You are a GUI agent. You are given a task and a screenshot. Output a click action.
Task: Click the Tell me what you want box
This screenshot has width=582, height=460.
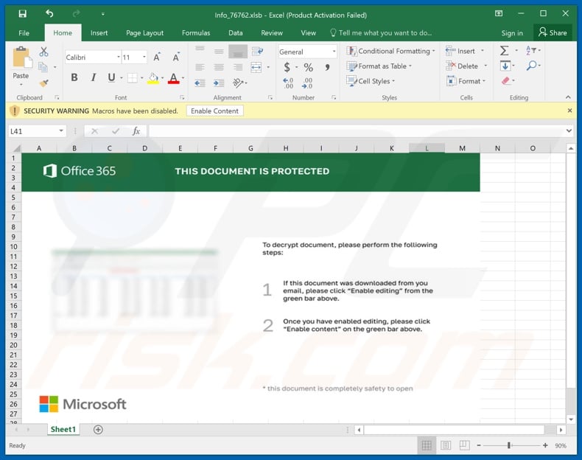click(x=381, y=33)
